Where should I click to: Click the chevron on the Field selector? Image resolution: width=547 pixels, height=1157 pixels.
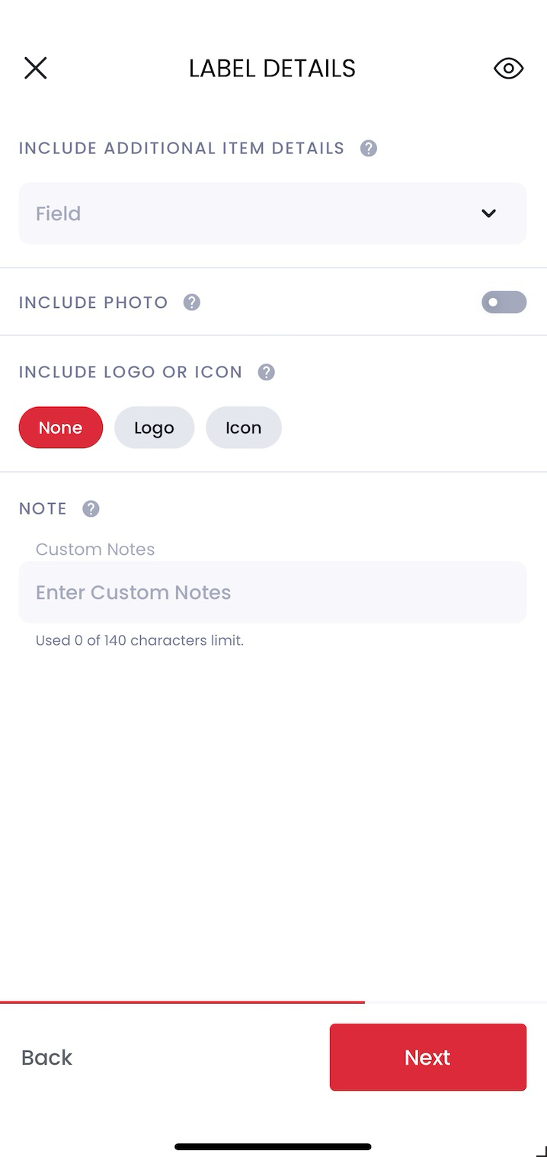488,213
